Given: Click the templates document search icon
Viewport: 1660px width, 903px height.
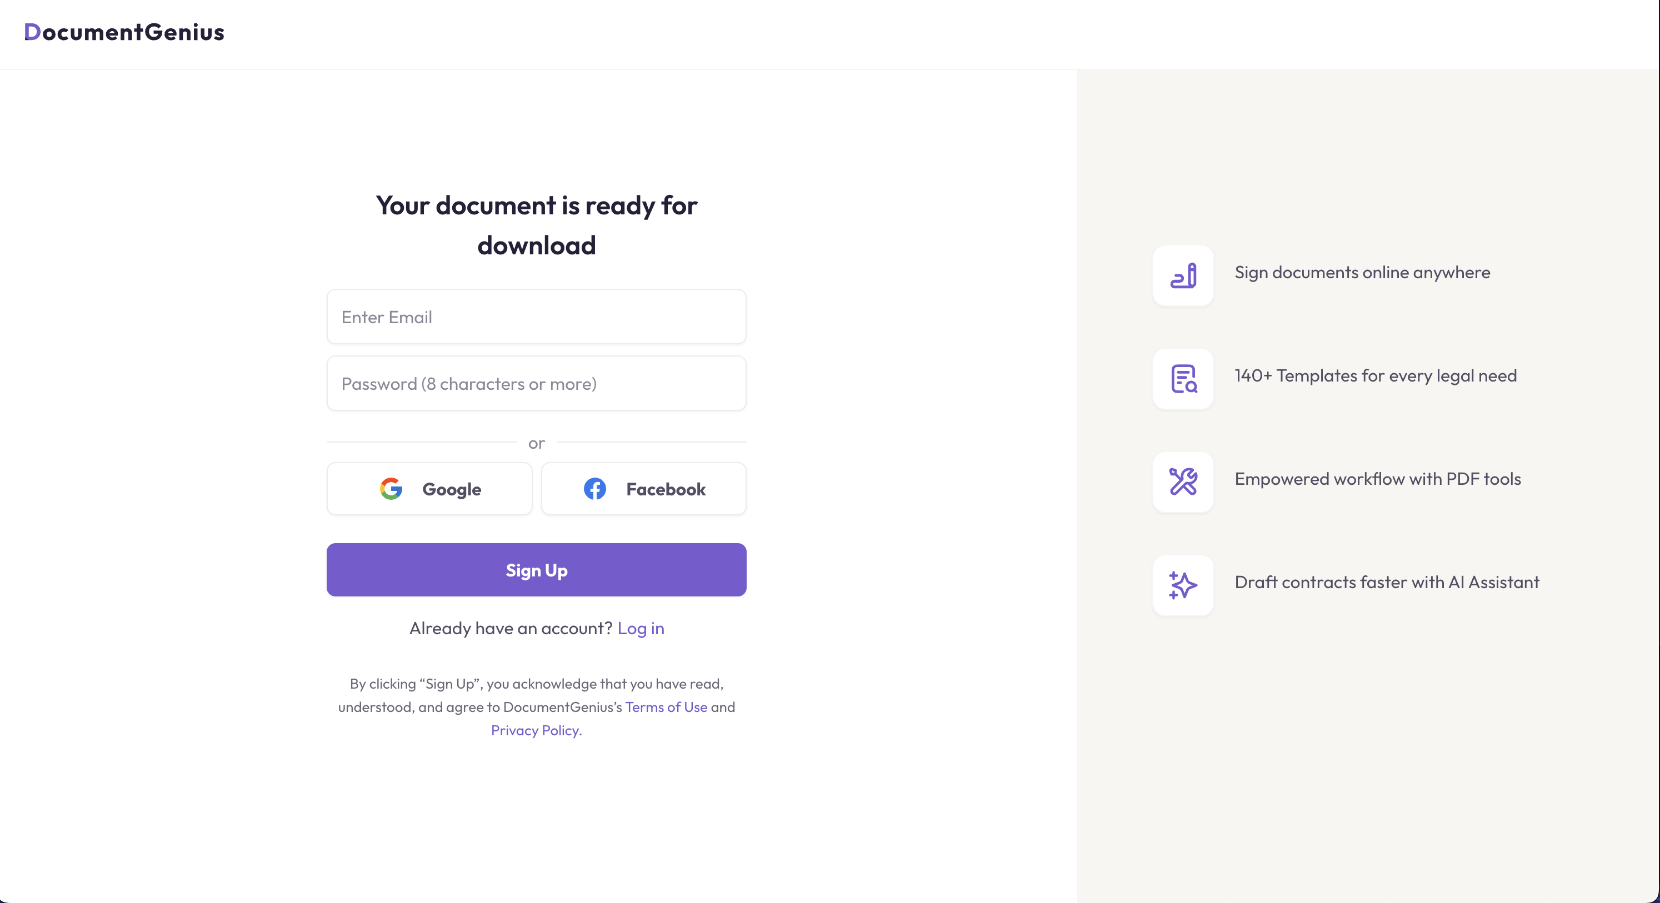Looking at the screenshot, I should pos(1183,379).
